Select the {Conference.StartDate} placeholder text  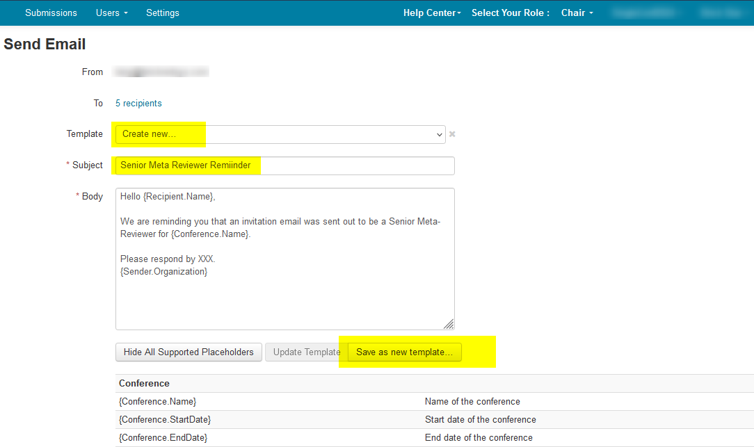(165, 420)
